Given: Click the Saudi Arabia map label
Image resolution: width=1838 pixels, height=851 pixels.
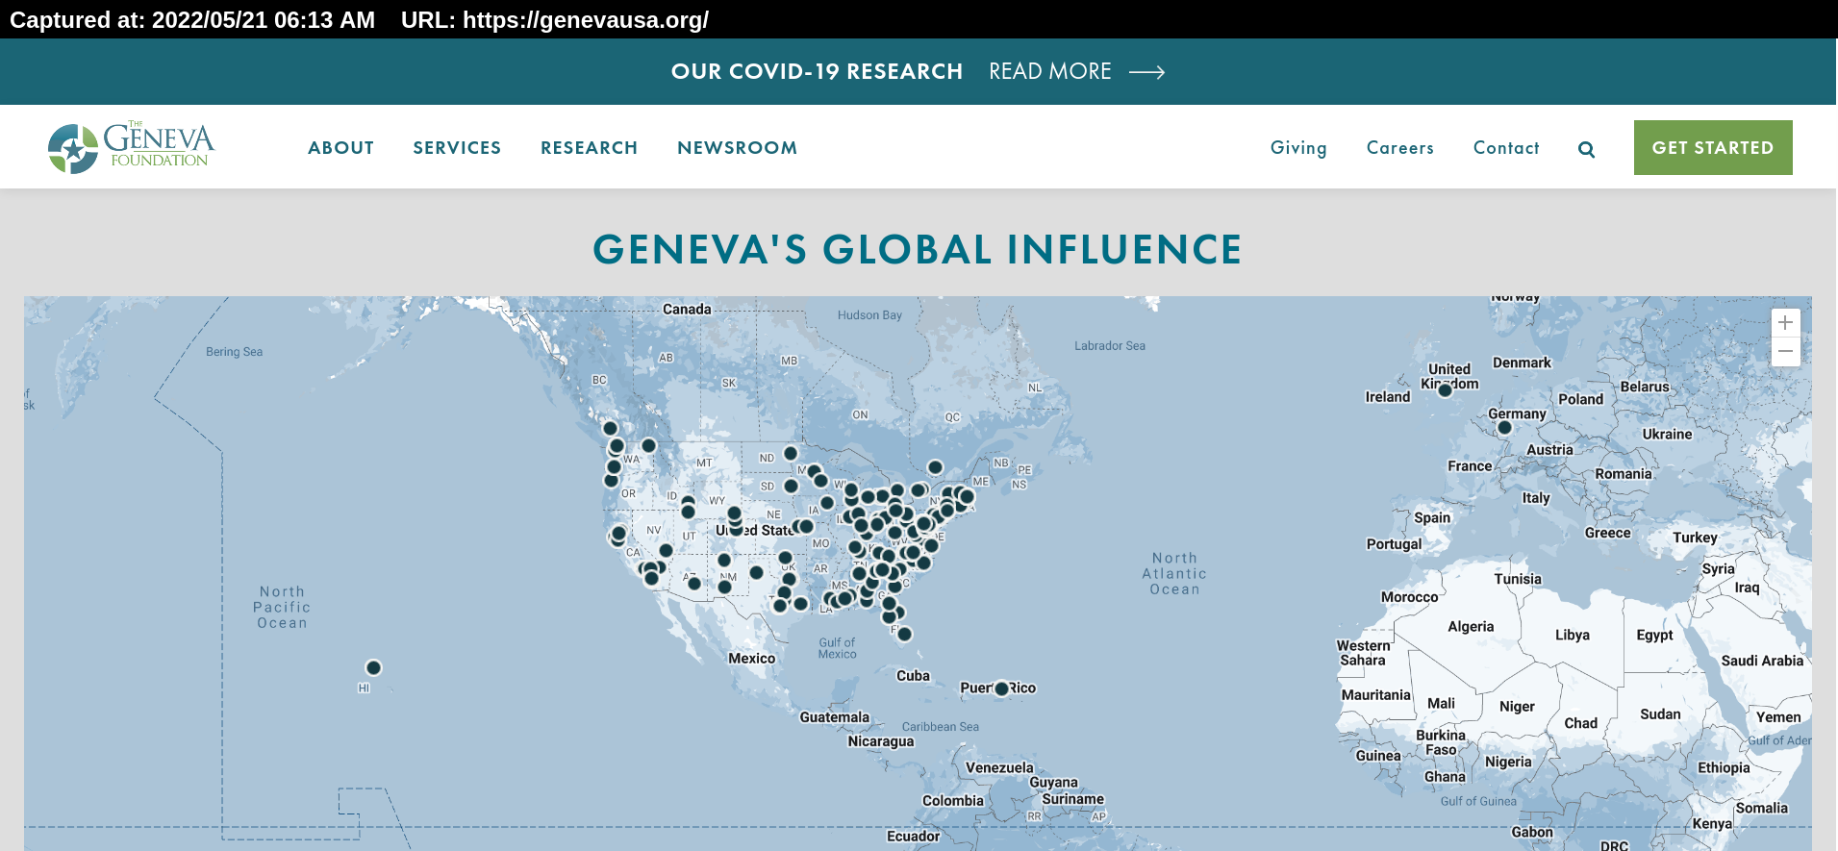Looking at the screenshot, I should click(x=1762, y=662).
